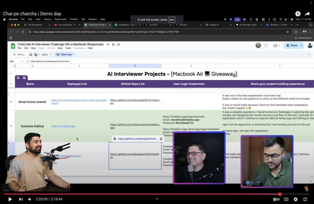Click the Chrome address bar URL
The height and width of the screenshot is (204, 314).
106,32
